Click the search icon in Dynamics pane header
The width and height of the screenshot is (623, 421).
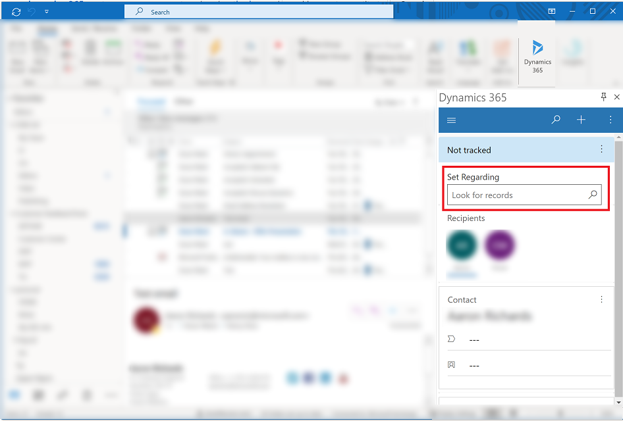coord(556,120)
